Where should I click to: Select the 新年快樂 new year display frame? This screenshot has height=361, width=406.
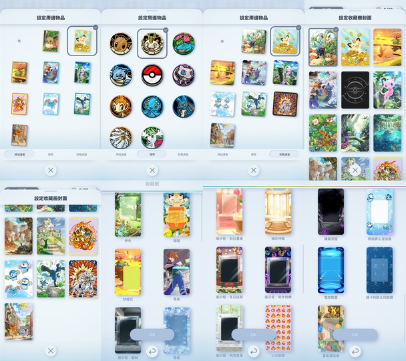278,270
